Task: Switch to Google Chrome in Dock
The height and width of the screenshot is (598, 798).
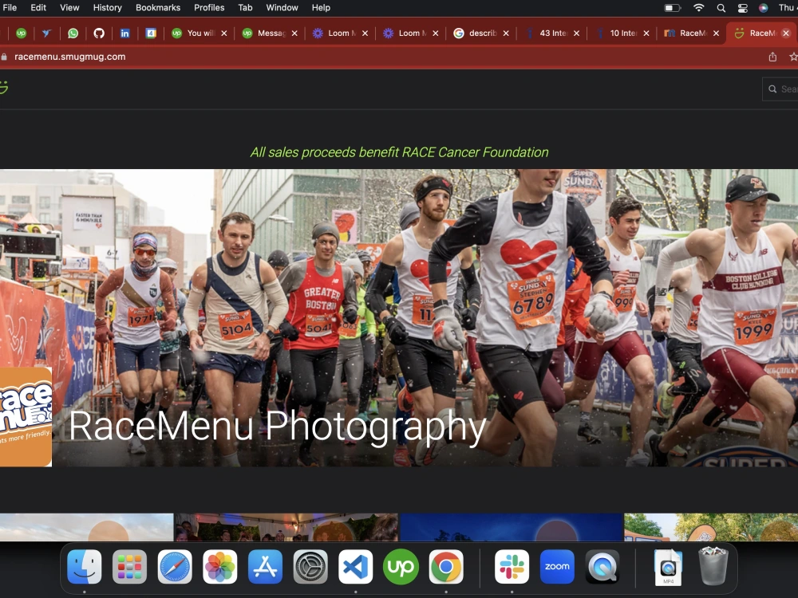Action: point(446,566)
